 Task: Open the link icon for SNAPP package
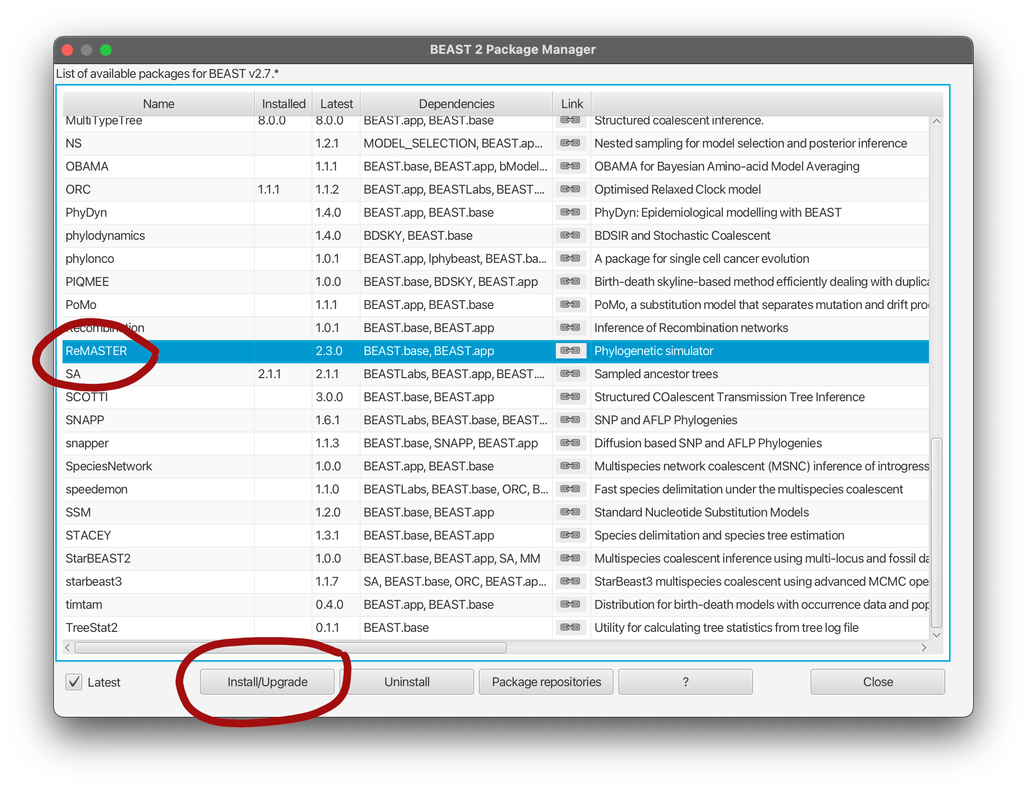click(570, 420)
